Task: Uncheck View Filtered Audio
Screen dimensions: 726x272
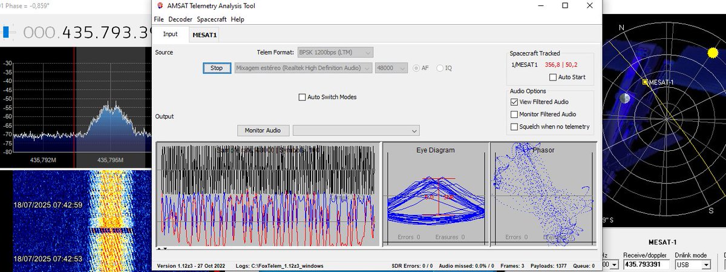Action: coord(514,102)
